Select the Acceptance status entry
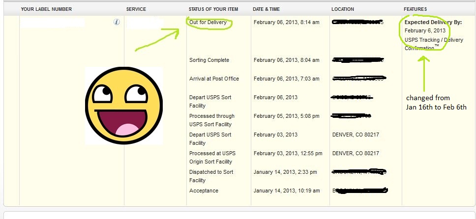This screenshot has height=219, width=476. 204,191
